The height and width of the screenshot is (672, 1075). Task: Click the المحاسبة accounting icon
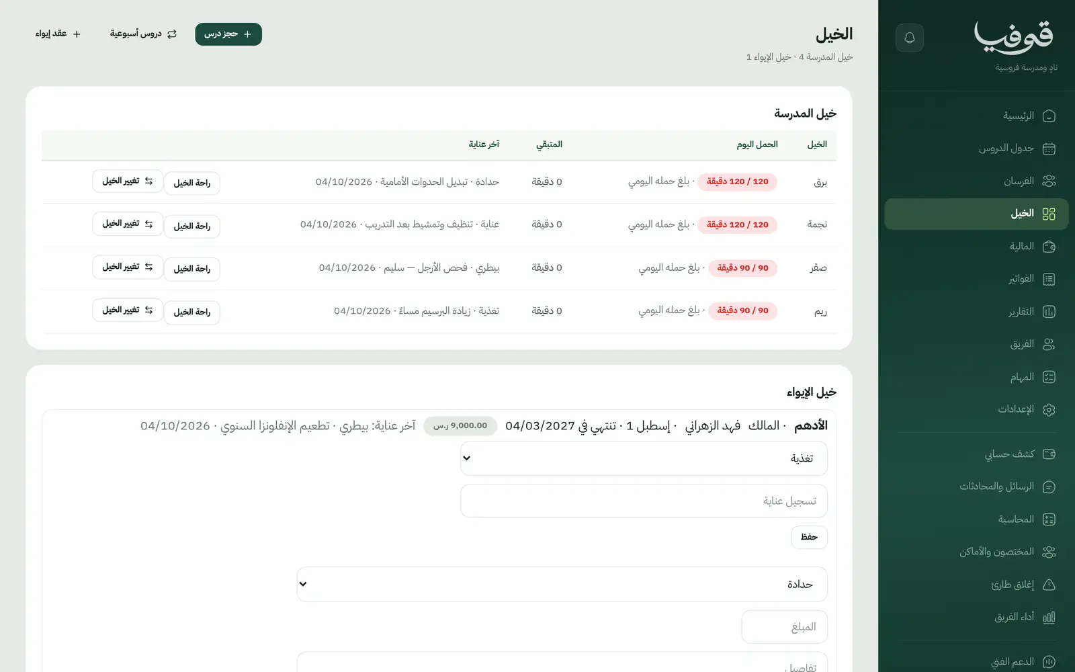[x=1049, y=519]
